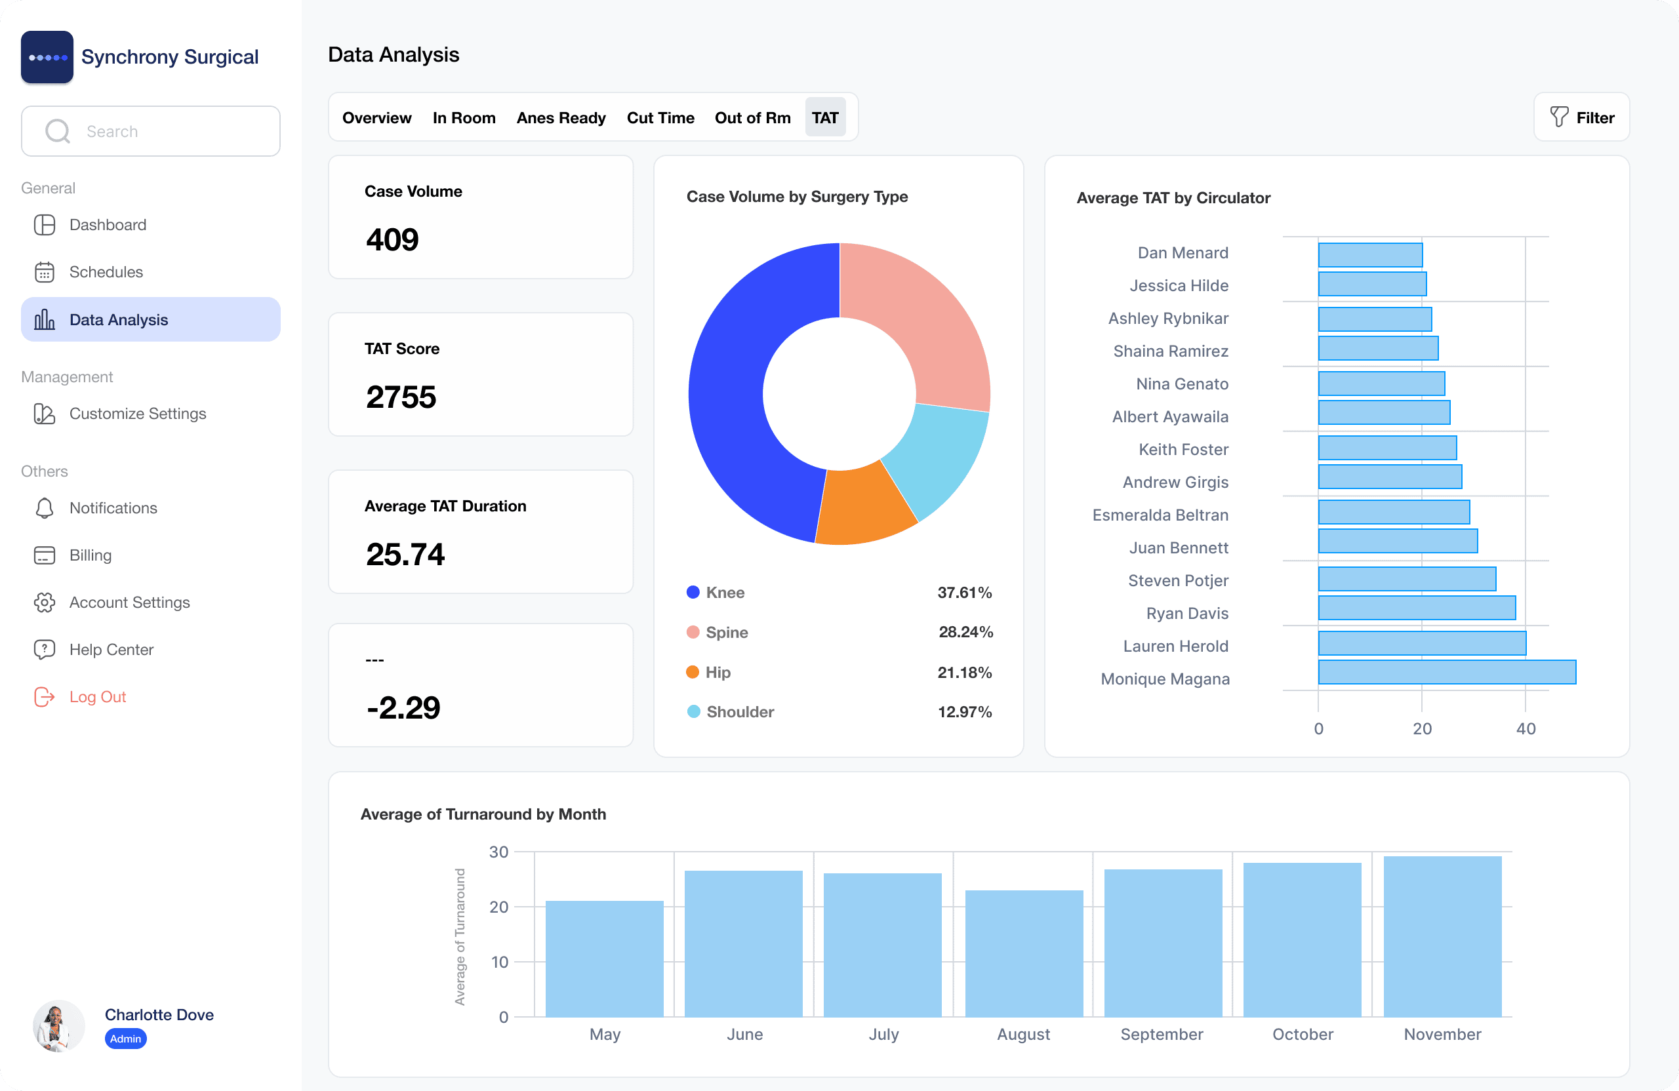Click the Log Out arrow icon
The width and height of the screenshot is (1679, 1091).
tap(45, 697)
